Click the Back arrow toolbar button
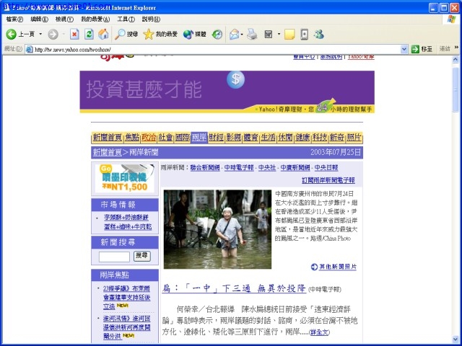Viewport: 462px width, 346px height. (x=20, y=34)
